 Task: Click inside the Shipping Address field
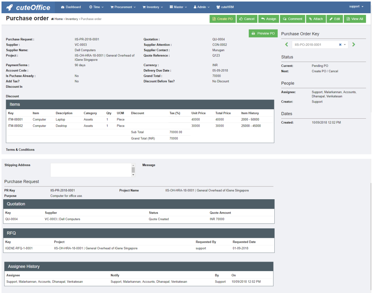point(91,170)
